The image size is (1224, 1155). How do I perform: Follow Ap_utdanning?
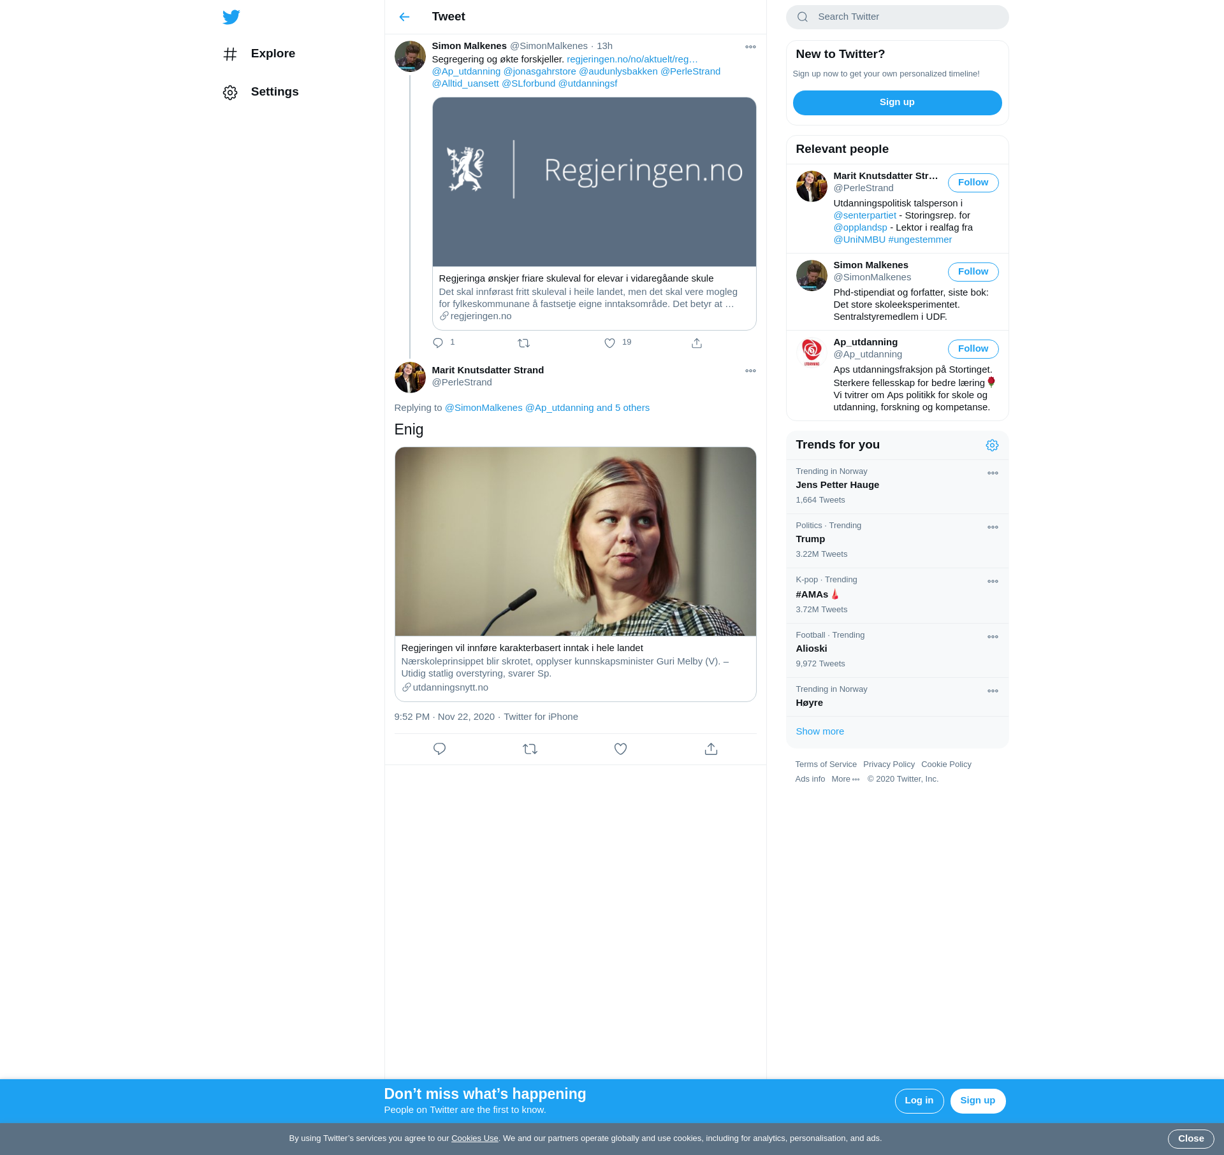click(973, 349)
